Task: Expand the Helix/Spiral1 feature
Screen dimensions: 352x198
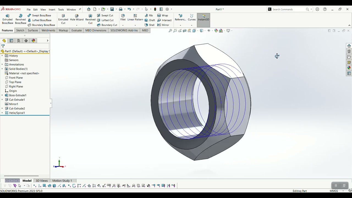Action: click(2, 113)
